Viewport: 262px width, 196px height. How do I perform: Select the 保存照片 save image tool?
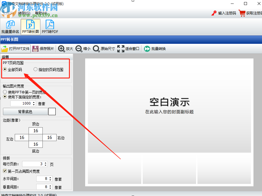click(43, 48)
